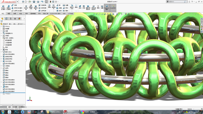Click the Rebuild traffic light icon
Viewport: 203px width, 114px height.
pos(51,2)
